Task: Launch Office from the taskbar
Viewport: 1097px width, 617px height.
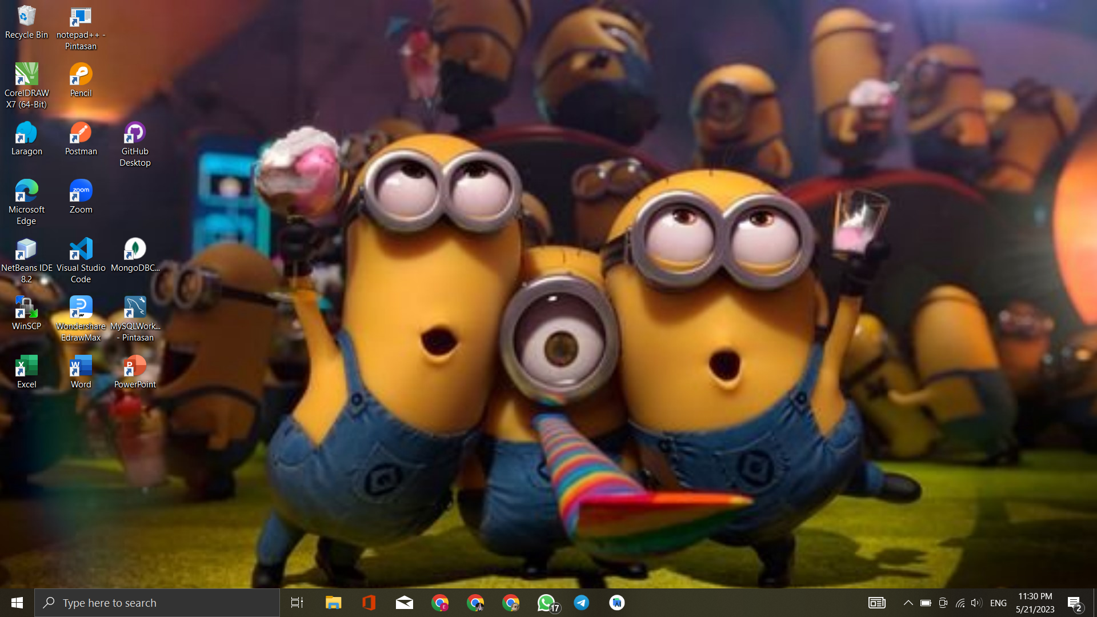Action: point(369,603)
